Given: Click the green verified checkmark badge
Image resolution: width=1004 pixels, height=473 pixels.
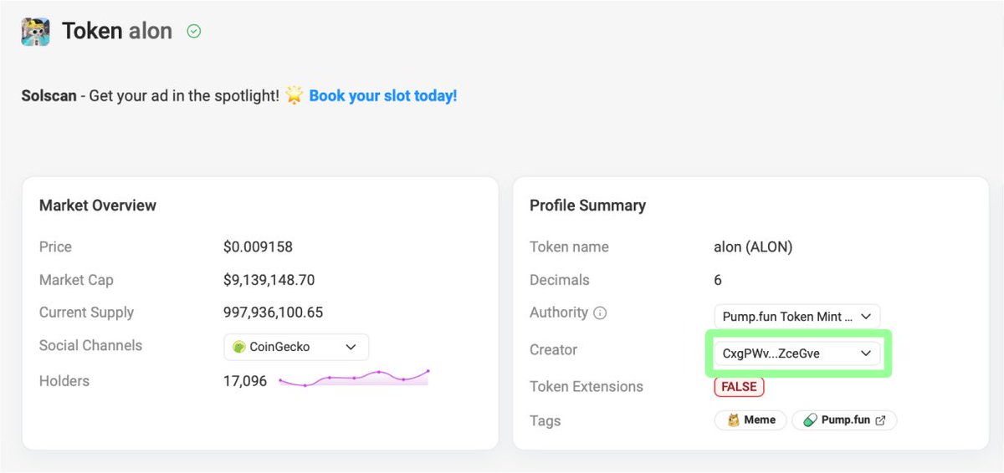Looking at the screenshot, I should [194, 32].
